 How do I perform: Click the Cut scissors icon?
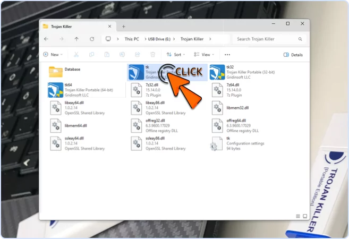76,55
